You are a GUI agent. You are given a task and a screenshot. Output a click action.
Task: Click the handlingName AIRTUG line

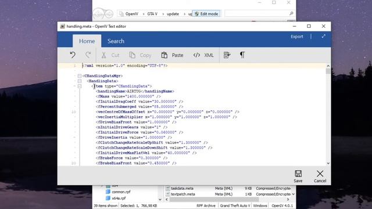(135, 91)
